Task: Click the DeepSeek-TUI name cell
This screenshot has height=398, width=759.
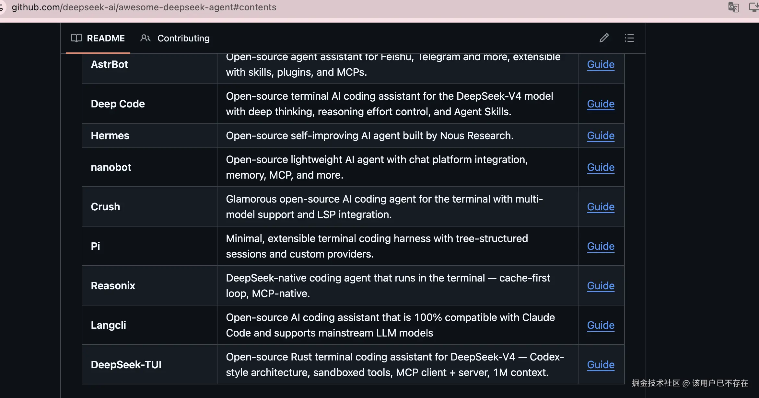Action: click(149, 365)
